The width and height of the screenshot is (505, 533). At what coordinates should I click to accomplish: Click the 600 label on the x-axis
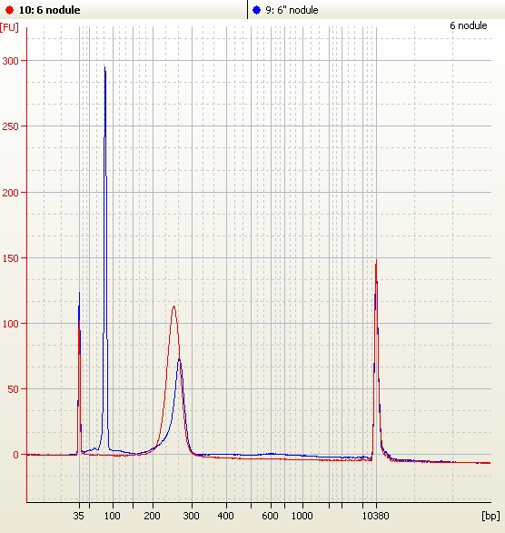[270, 516]
